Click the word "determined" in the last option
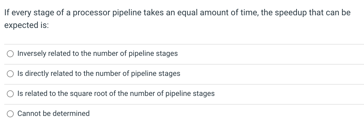 71,114
